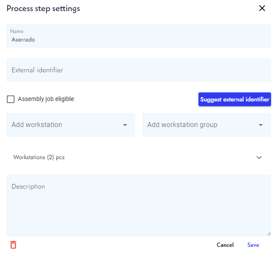Delete process step with red trash icon
This screenshot has height=258, width=277.
click(x=13, y=245)
